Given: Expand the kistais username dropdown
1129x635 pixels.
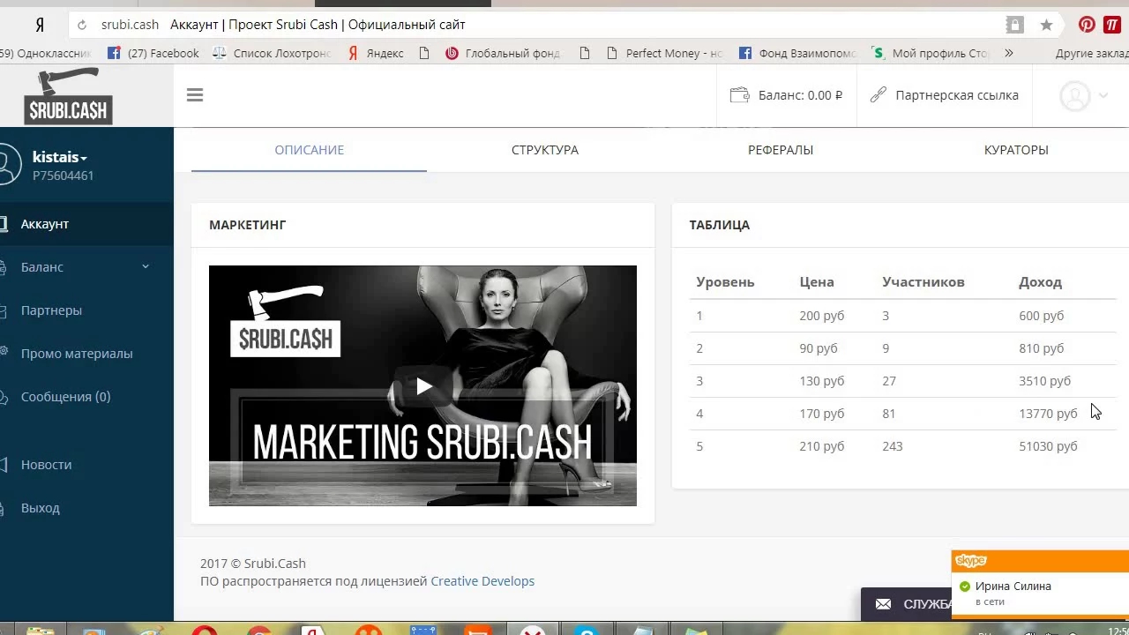Looking at the screenshot, I should coord(60,157).
